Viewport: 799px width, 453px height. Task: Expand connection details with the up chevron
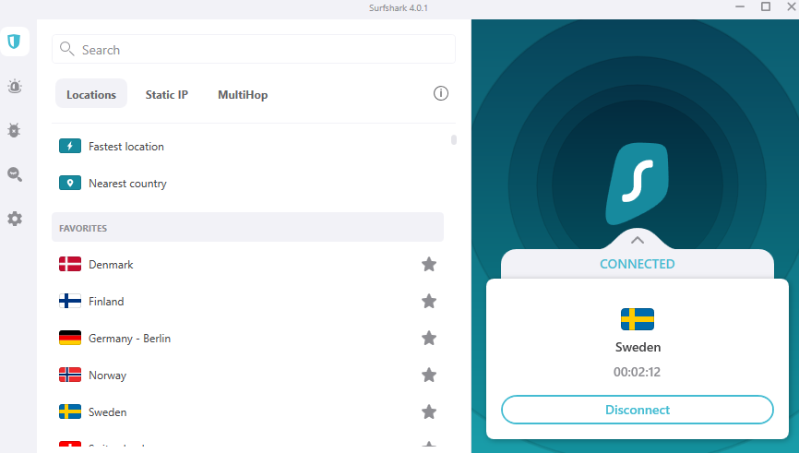point(637,240)
